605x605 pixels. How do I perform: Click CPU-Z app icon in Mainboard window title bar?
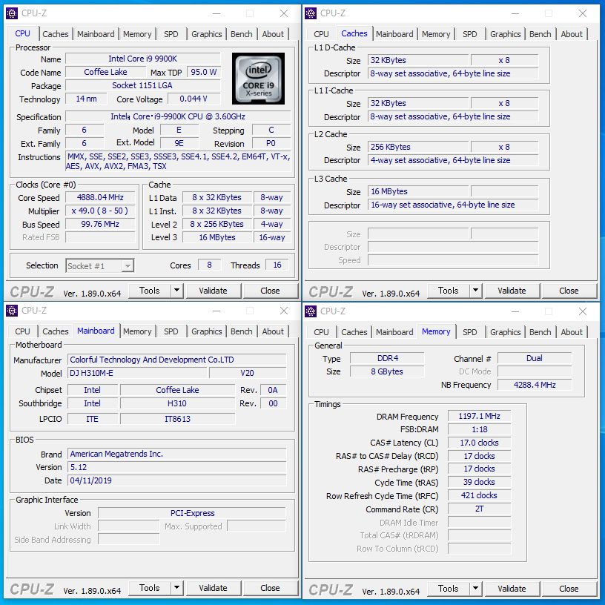click(12, 311)
